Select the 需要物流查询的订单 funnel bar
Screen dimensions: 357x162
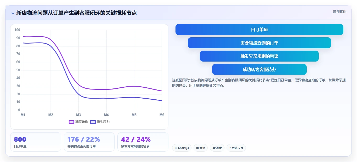pyautogui.click(x=259, y=43)
